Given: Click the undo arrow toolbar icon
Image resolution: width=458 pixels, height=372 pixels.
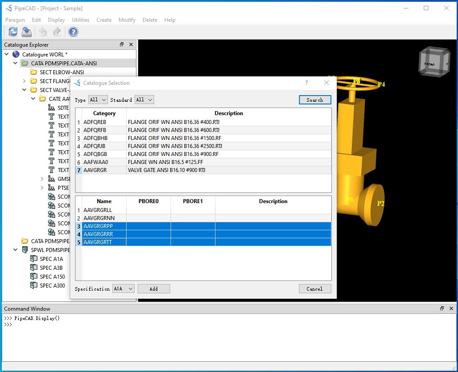Looking at the screenshot, I should click(x=43, y=32).
